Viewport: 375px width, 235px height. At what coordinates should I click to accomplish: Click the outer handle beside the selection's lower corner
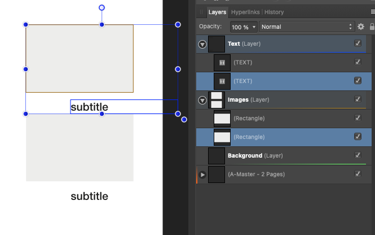click(184, 120)
